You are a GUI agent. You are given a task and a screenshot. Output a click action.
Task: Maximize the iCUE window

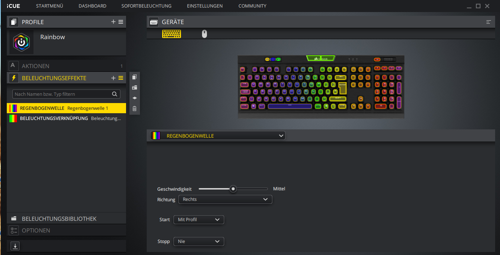coord(478,6)
